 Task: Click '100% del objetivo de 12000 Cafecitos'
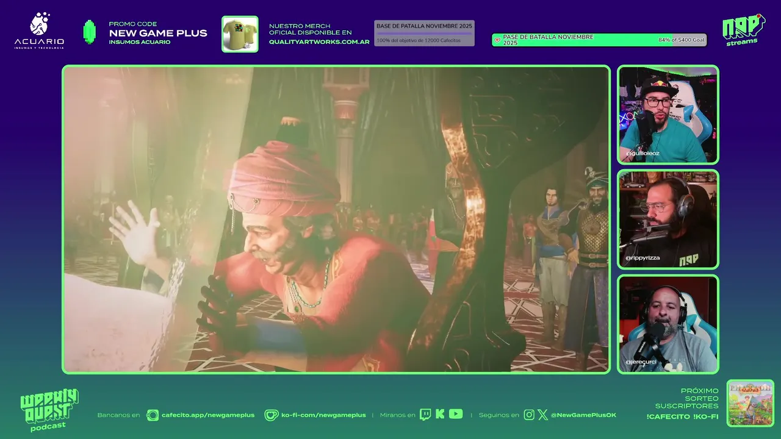419,40
